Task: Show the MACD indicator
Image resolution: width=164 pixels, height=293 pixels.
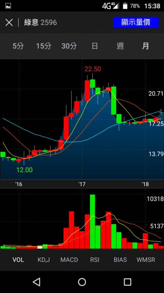Action: click(69, 260)
